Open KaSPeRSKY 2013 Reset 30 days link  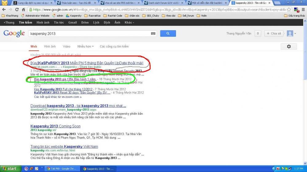coord(72,92)
